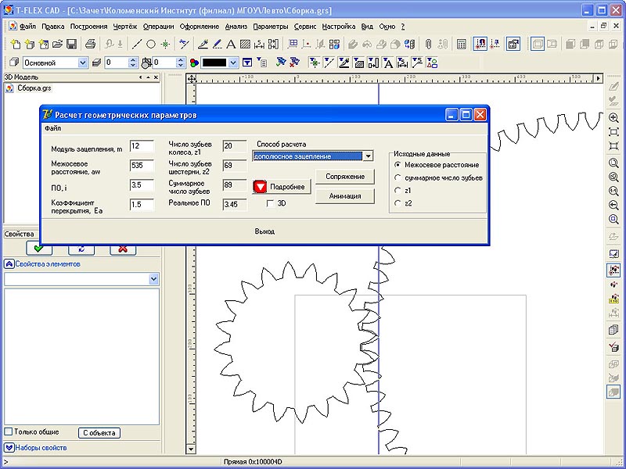Save the document with floppy disk icon

(x=71, y=44)
